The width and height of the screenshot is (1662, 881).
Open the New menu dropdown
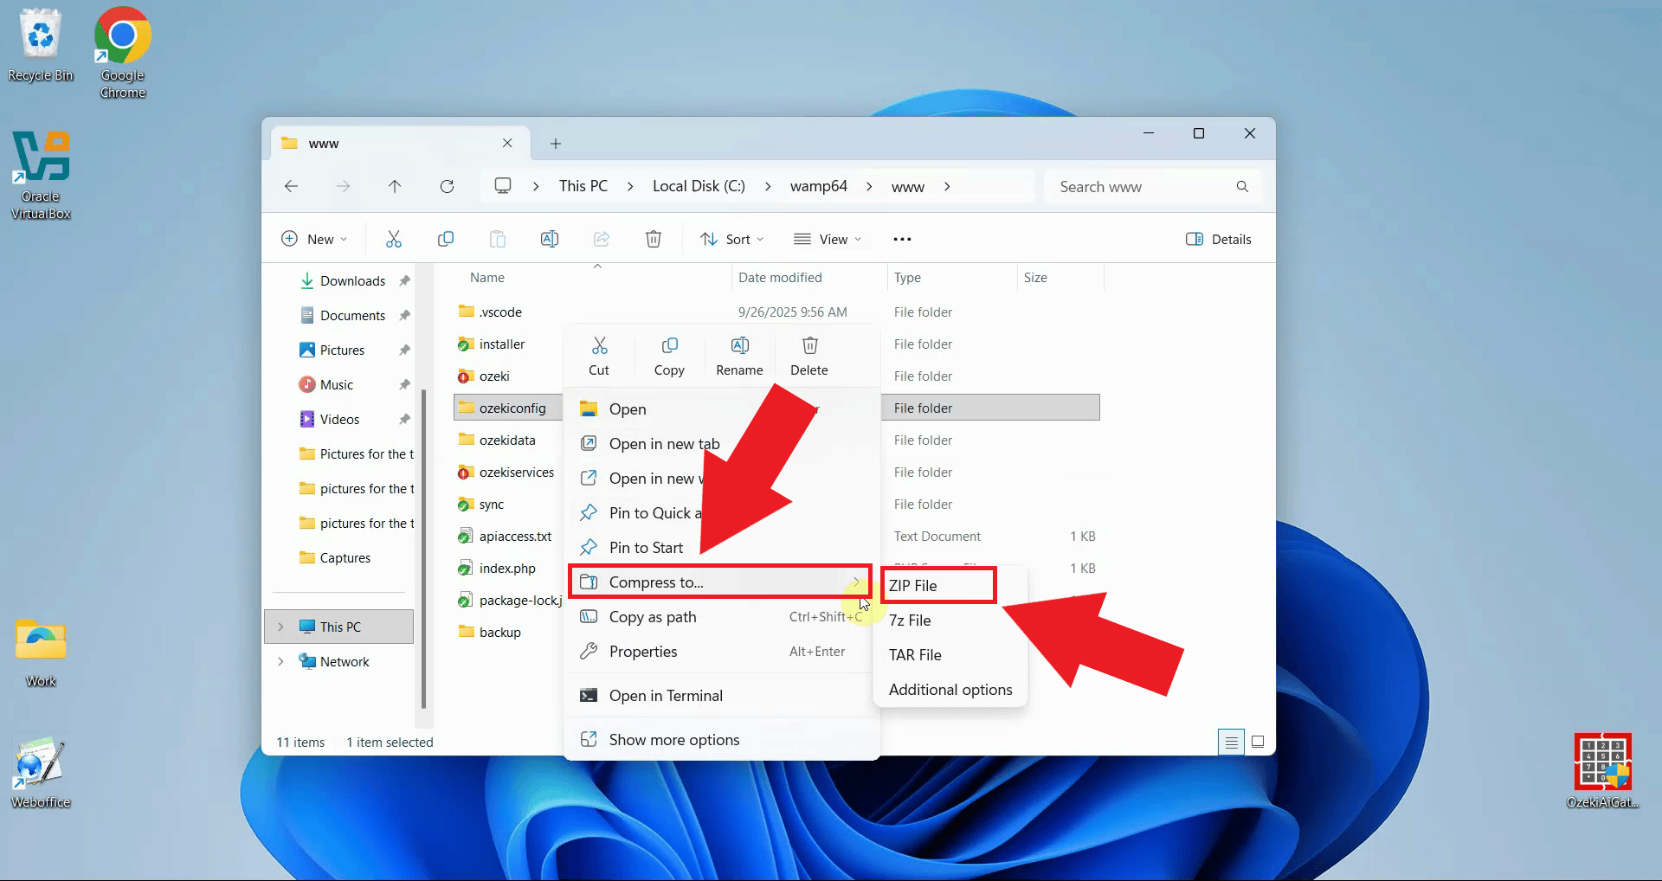click(x=314, y=239)
